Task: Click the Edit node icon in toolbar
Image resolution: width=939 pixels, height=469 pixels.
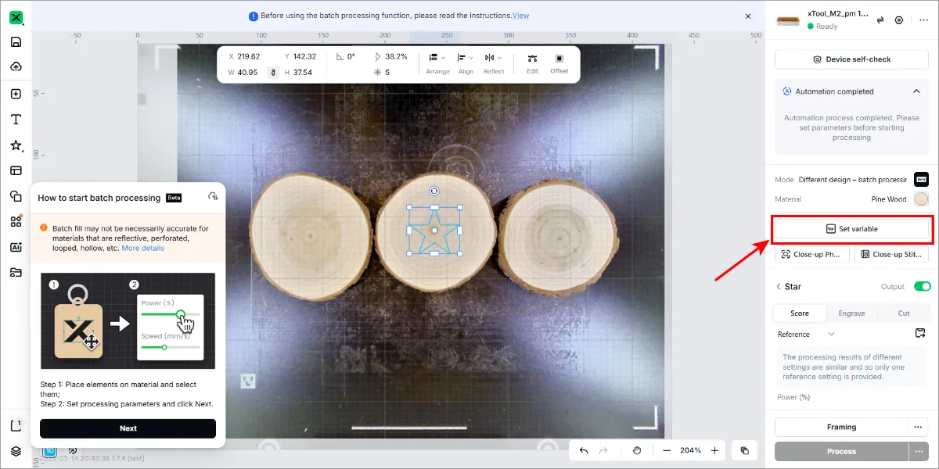Action: 532,59
